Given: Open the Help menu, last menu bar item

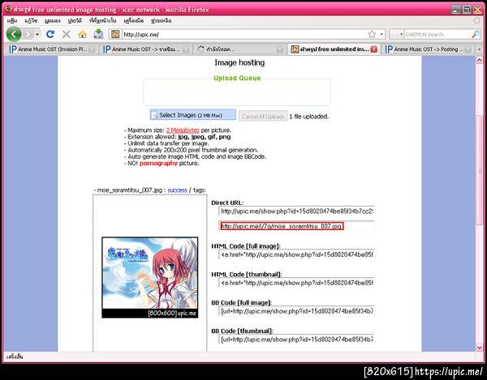Looking at the screenshot, I should coord(162,20).
